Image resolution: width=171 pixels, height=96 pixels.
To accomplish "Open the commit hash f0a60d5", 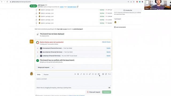I will 110,23.
